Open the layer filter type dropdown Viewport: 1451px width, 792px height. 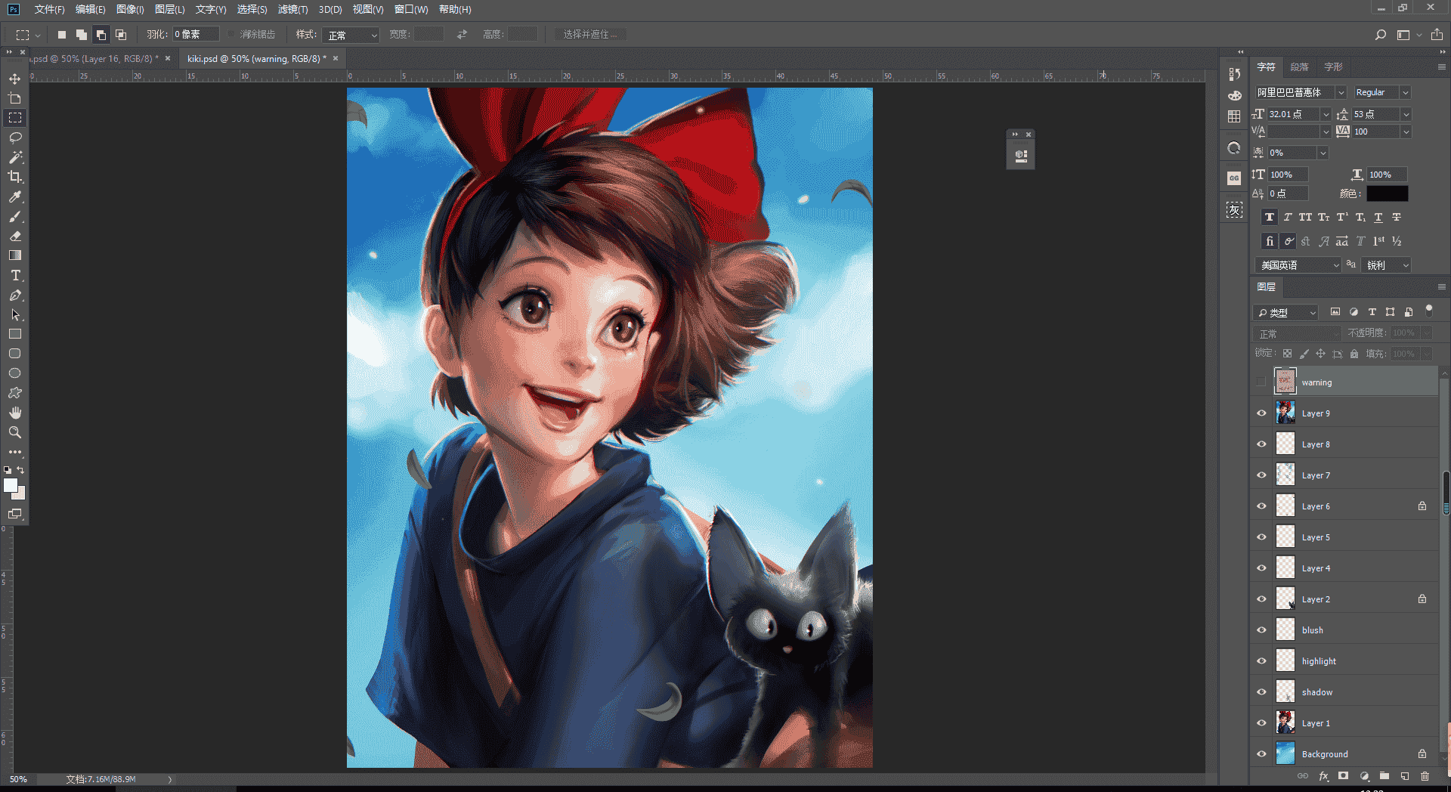click(1285, 312)
